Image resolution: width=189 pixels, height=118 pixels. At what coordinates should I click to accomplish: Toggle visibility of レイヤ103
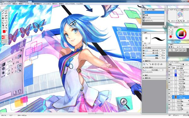169,93
